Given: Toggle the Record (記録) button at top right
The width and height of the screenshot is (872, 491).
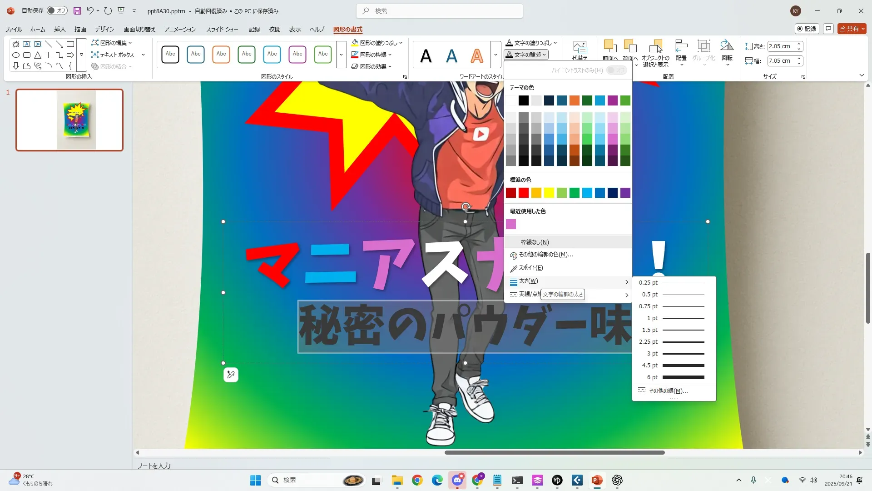Looking at the screenshot, I should click(x=807, y=29).
